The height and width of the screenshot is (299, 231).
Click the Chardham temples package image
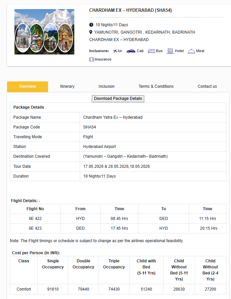[x=44, y=32]
